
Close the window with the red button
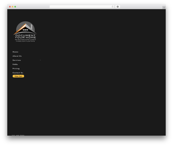pyautogui.click(x=10, y=7)
